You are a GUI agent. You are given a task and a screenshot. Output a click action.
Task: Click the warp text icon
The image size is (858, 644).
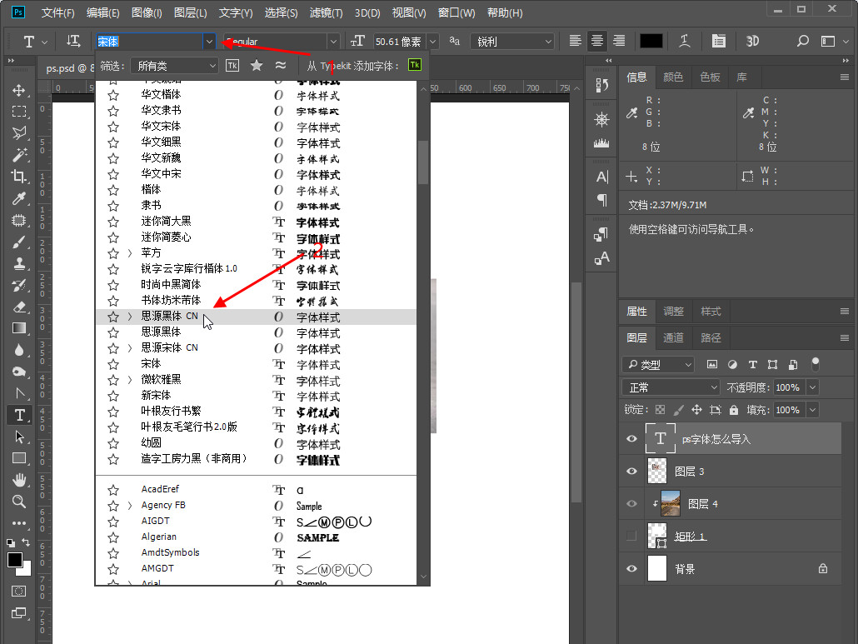(685, 41)
